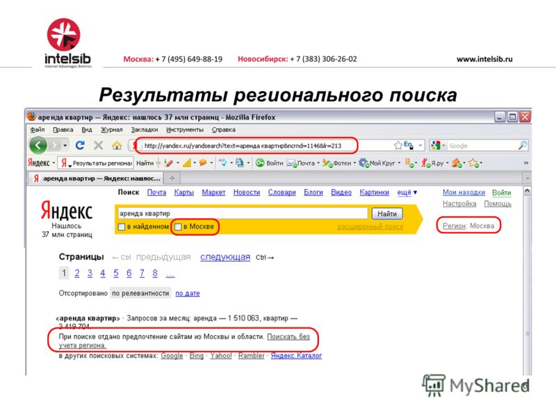Click the En language icon in address bar
This screenshot has height=417, width=556.
pyautogui.click(x=409, y=145)
